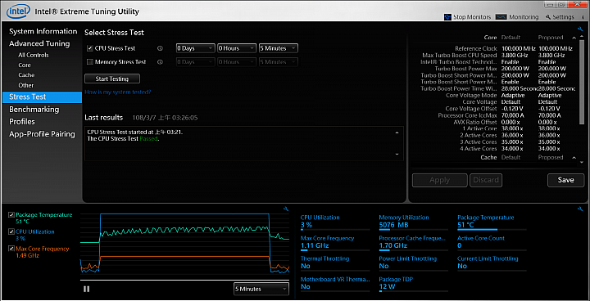Click the CPU Utilization progress bar
The height and width of the screenshot is (301, 590).
335,229
